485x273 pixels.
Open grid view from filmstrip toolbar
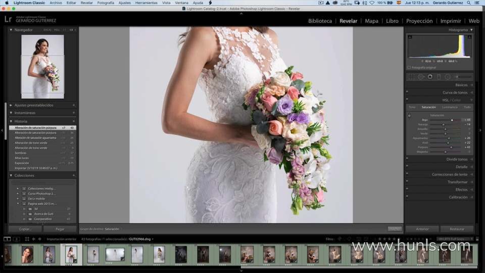tap(27, 239)
